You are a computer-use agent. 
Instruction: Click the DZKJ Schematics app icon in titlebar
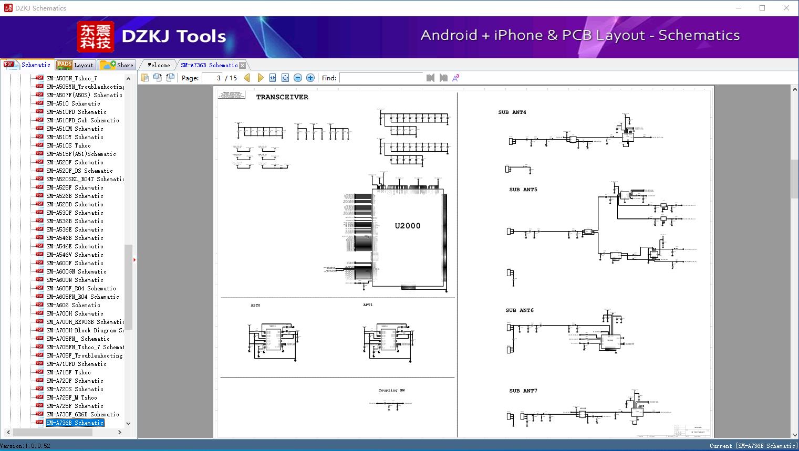(8, 8)
